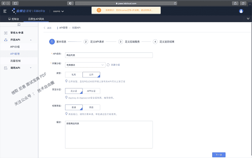Click the 下一步 next button
Viewport: 252px width, 158px height.
(x=218, y=154)
